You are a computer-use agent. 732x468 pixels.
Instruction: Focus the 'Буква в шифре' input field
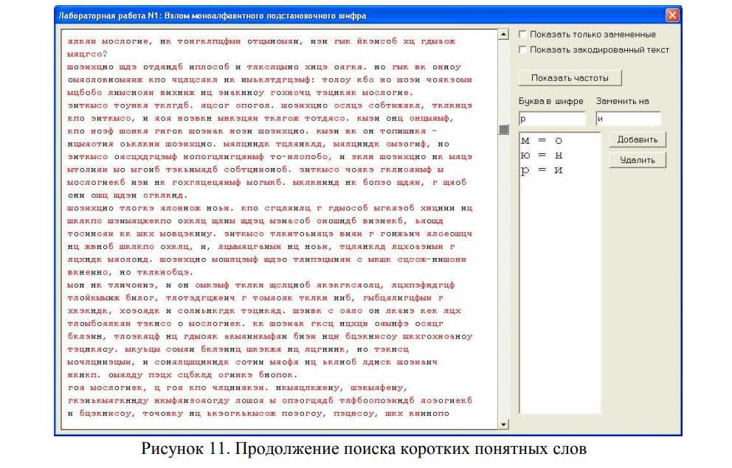click(x=551, y=119)
